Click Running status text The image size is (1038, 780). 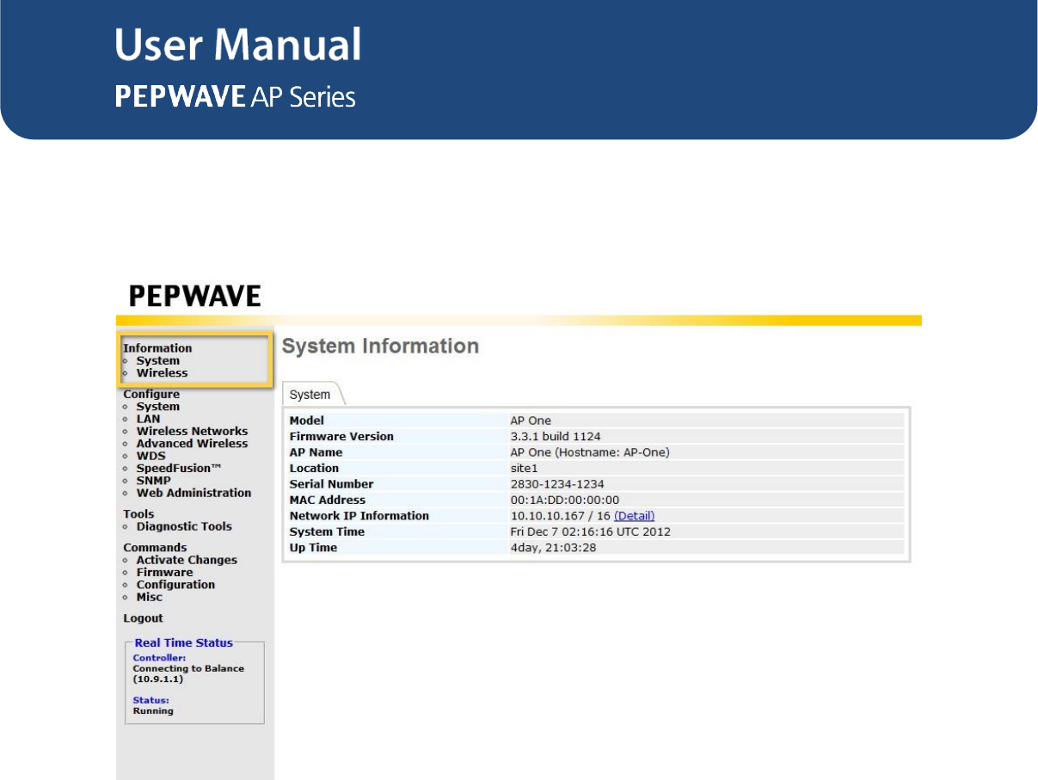point(153,711)
